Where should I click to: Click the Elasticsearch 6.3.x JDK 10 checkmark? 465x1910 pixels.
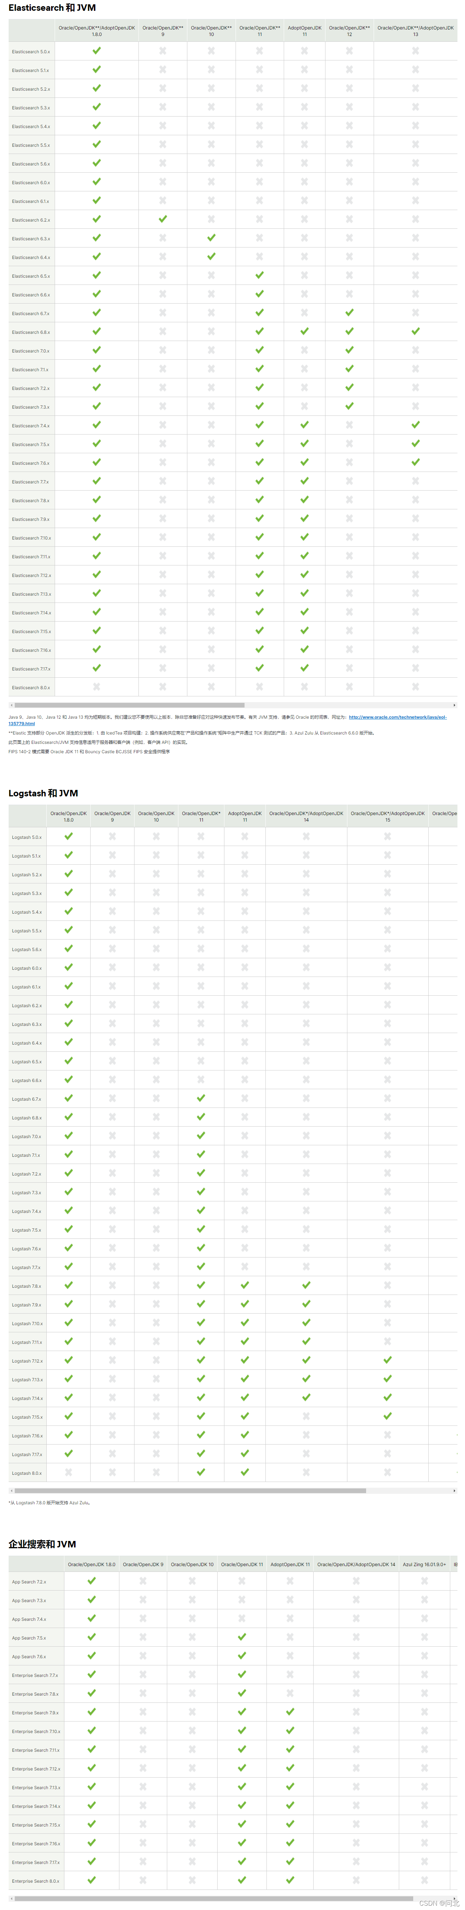click(211, 237)
